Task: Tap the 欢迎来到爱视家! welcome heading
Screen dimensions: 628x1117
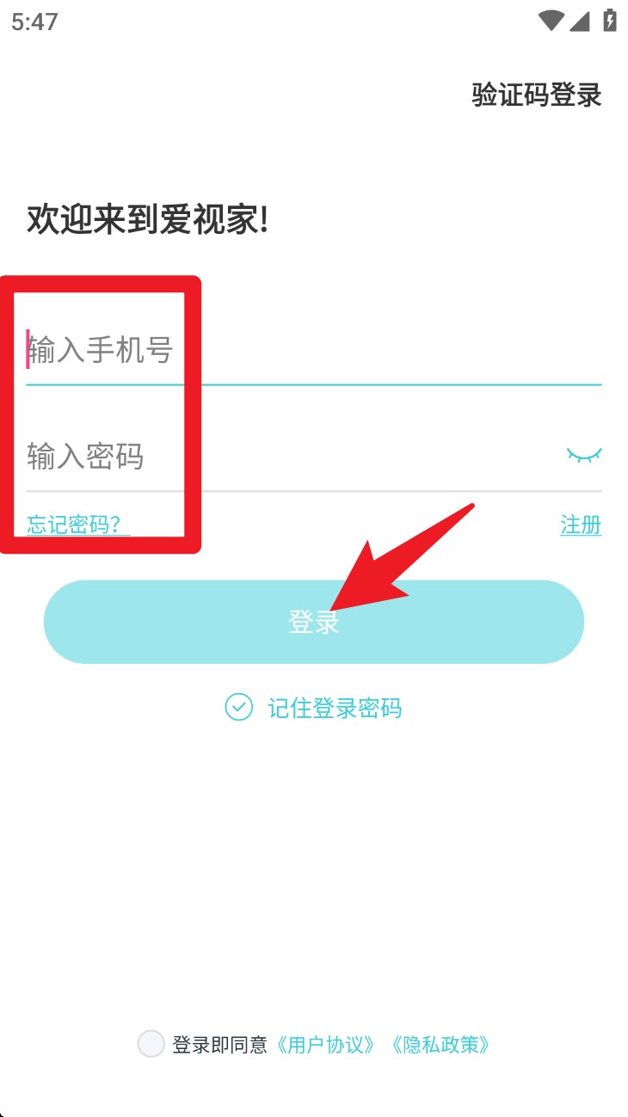Action: pos(148,220)
